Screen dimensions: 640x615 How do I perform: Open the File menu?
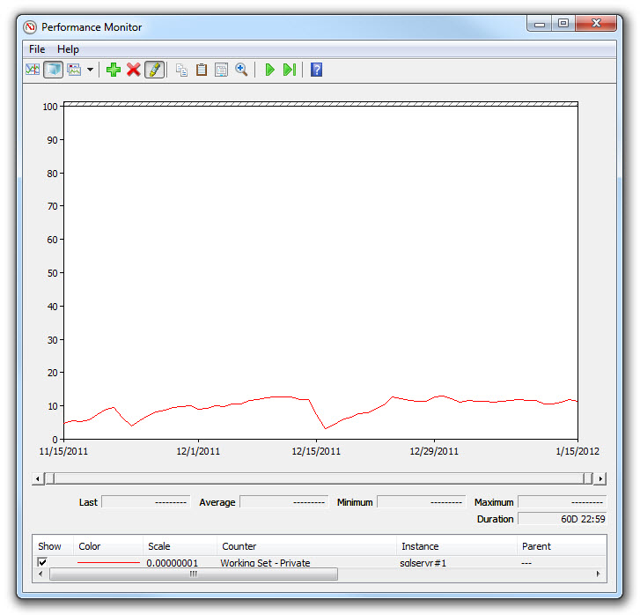tap(37, 49)
